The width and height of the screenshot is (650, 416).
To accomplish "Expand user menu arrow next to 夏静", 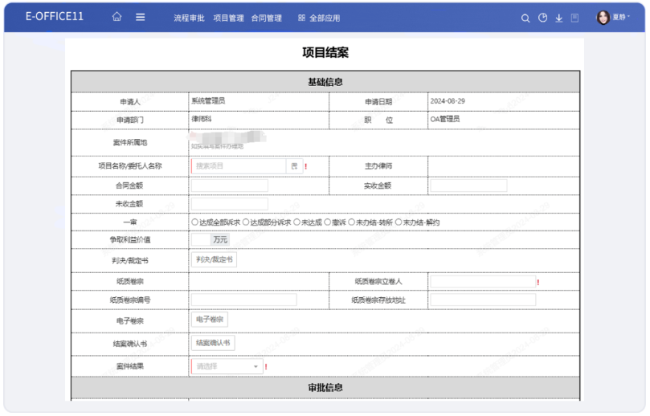I will click(629, 18).
